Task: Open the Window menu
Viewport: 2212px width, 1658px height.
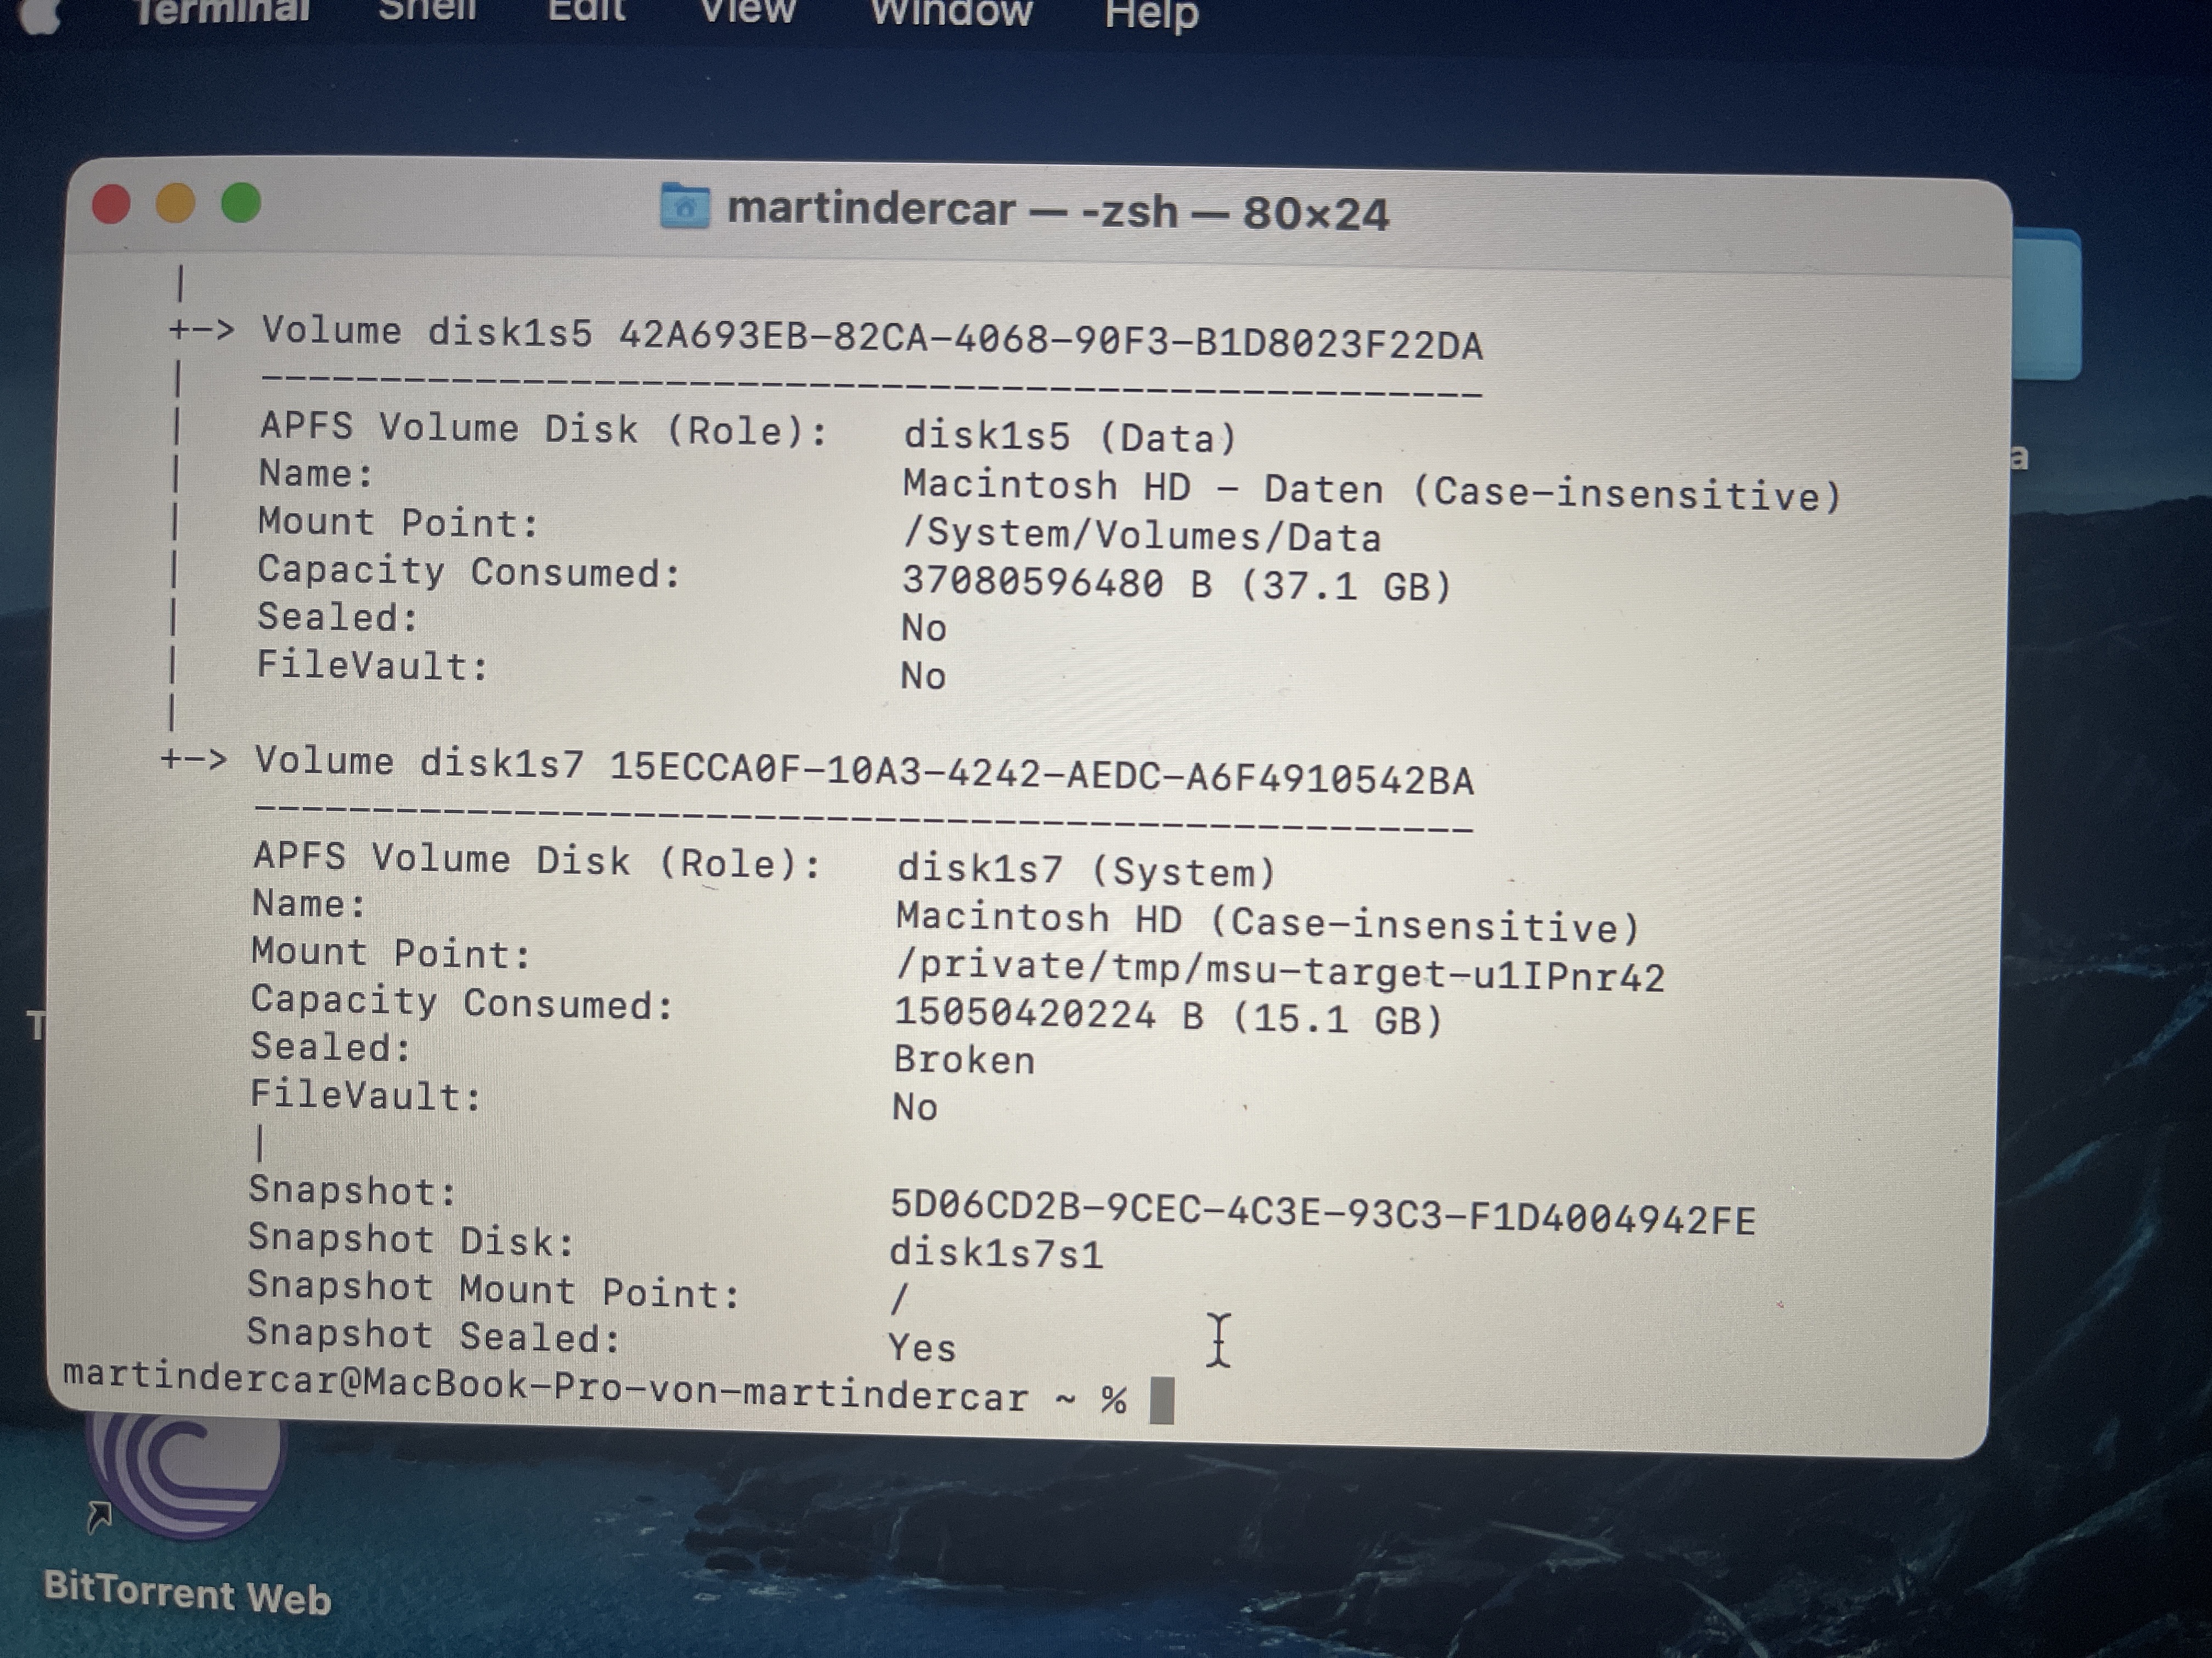Action: (951, 12)
